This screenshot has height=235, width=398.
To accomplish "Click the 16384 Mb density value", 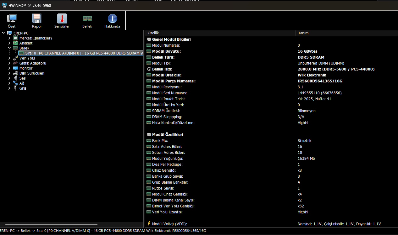I will pos(306,158).
